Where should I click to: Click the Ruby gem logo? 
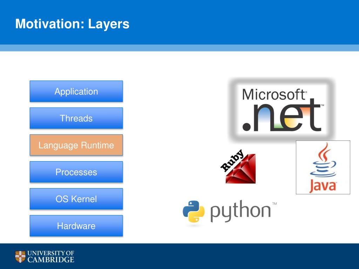[238, 166]
